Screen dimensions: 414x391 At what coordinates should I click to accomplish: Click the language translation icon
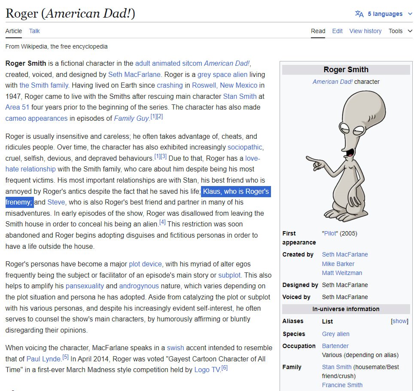359,14
